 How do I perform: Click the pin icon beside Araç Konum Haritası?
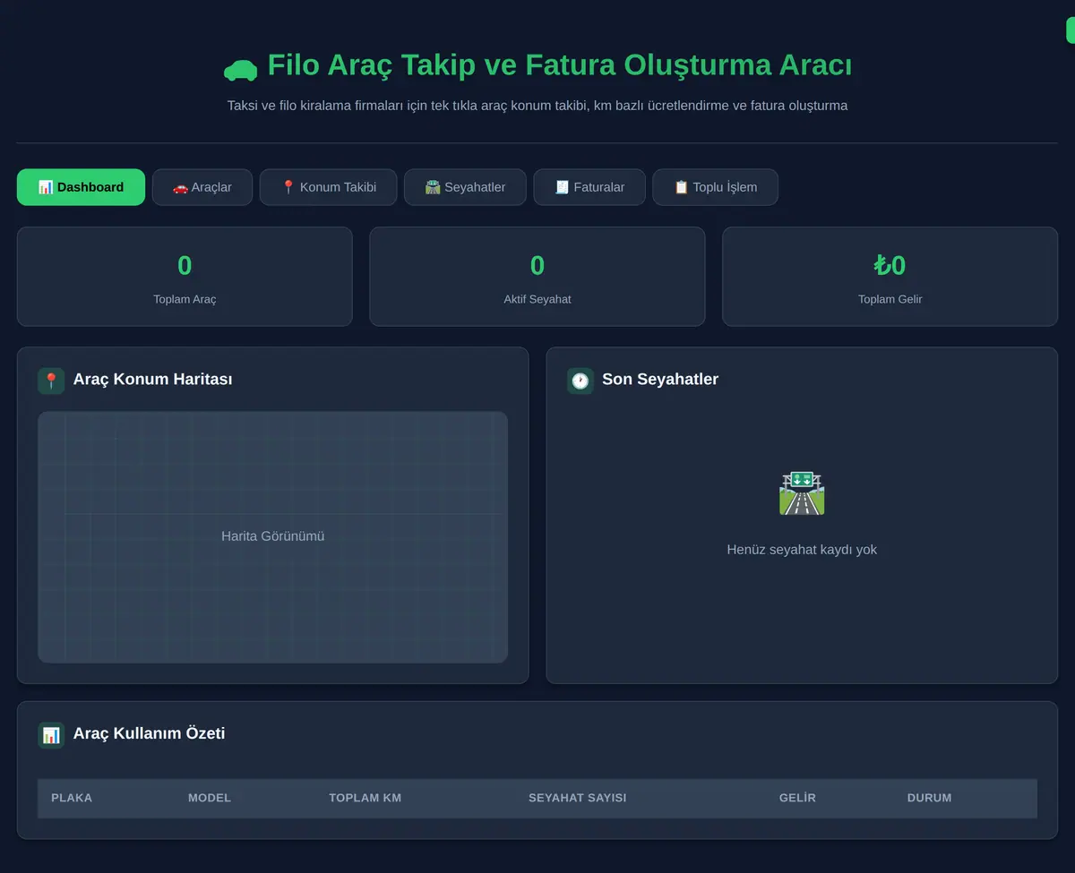(51, 381)
